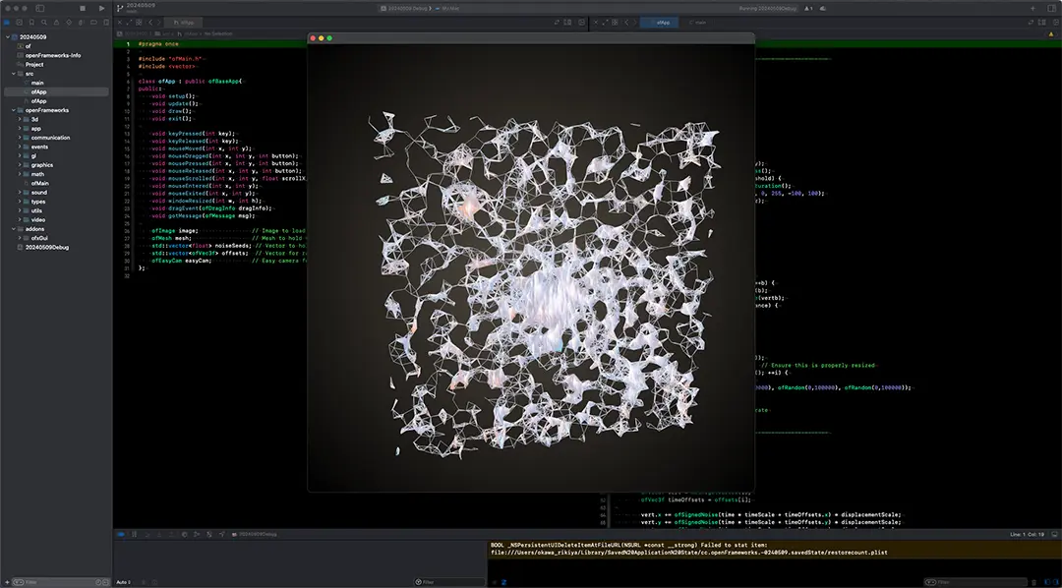Screen dimensions: 1062x588
Task: Toggle recent files filter in navigator
Action: (98, 582)
